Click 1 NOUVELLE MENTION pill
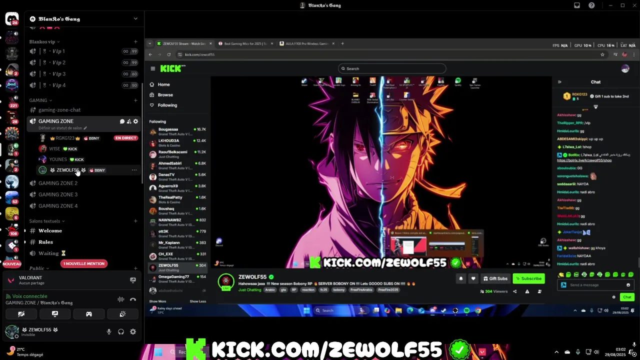Viewport: 640px width, 360px height. [x=83, y=263]
